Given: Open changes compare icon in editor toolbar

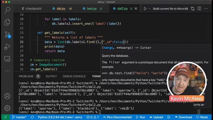Looking at the screenshot, I should (193, 9).
